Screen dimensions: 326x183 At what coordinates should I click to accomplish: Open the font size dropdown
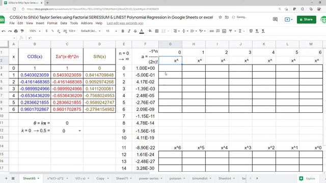point(111,31)
